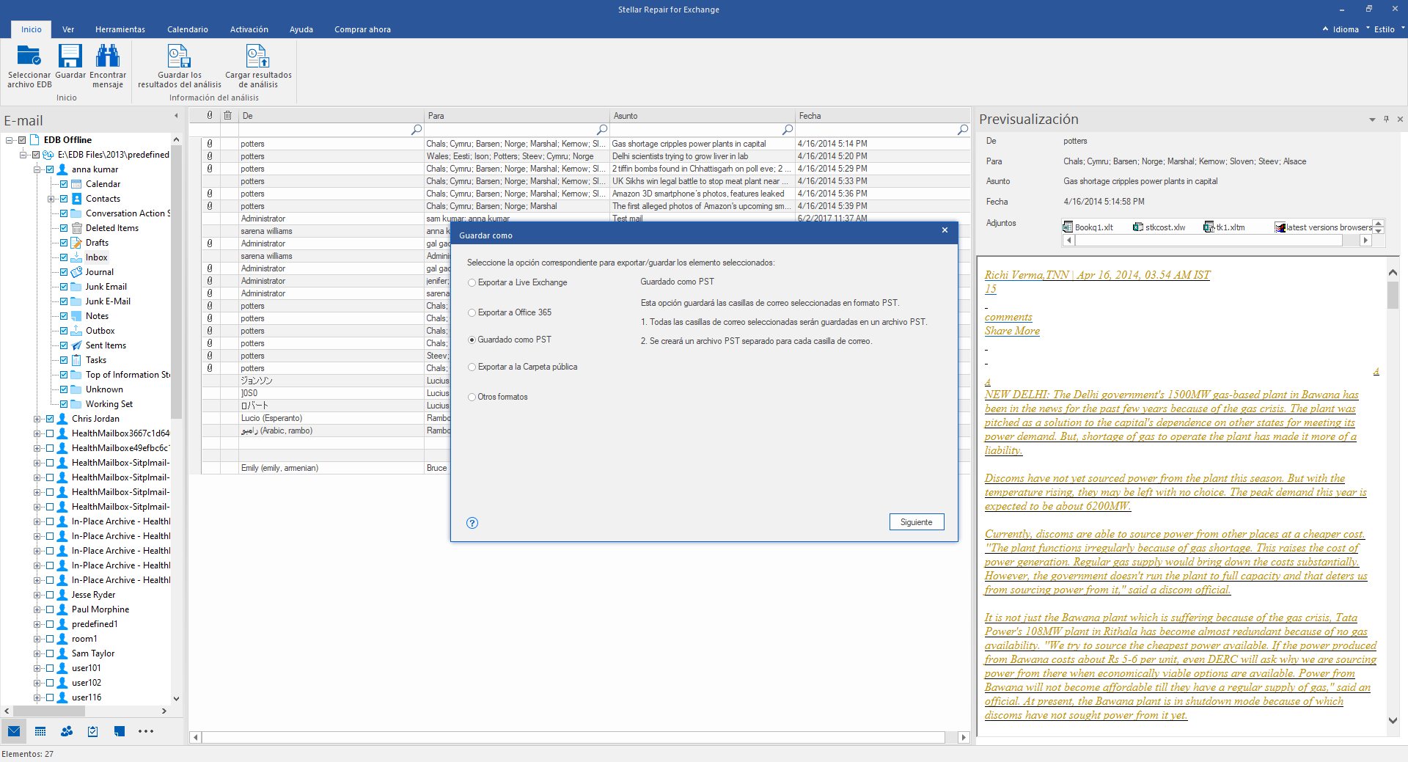The width and height of the screenshot is (1408, 762).
Task: Uncheck the Chris Jordan mailbox checkbox
Action: (50, 419)
